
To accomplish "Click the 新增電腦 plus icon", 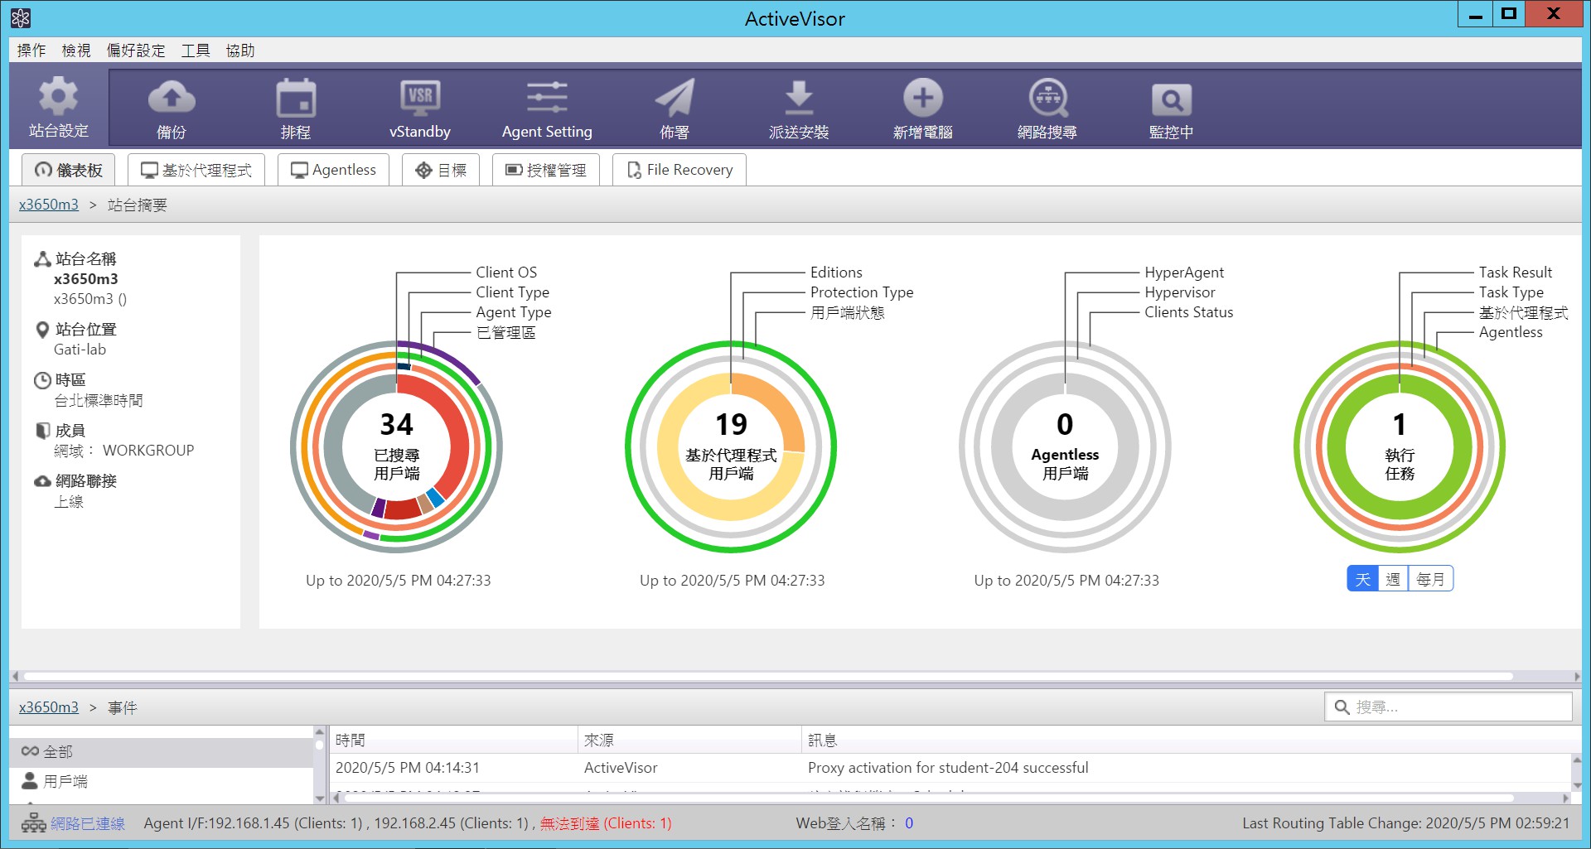I will click(x=923, y=98).
